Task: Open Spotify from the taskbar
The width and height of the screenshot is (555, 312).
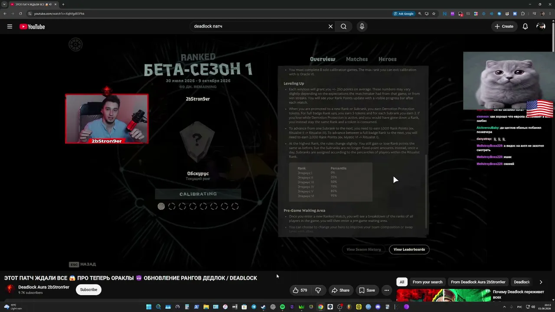Action: 282,307
